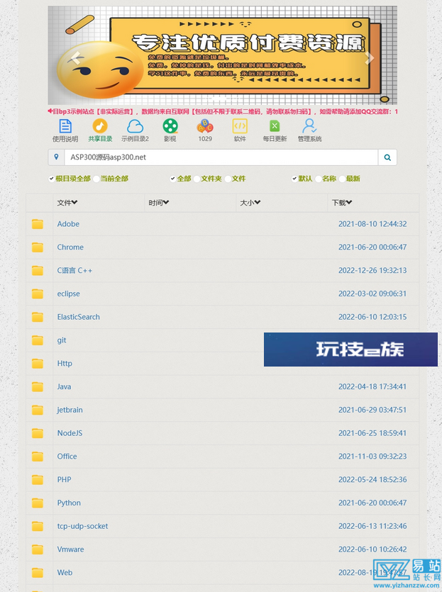Open the Chrome folder link
The height and width of the screenshot is (592, 442).
70,247
